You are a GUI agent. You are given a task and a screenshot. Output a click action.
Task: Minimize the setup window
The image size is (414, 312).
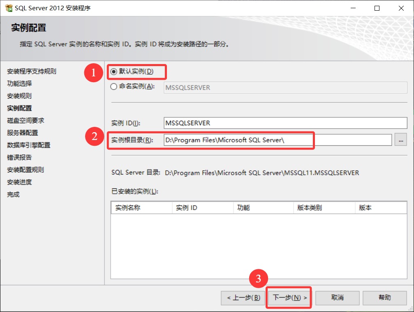353,8
